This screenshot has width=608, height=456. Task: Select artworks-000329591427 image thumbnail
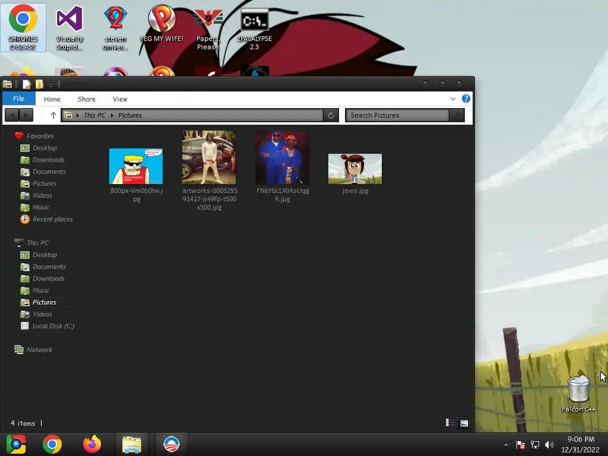click(209, 157)
